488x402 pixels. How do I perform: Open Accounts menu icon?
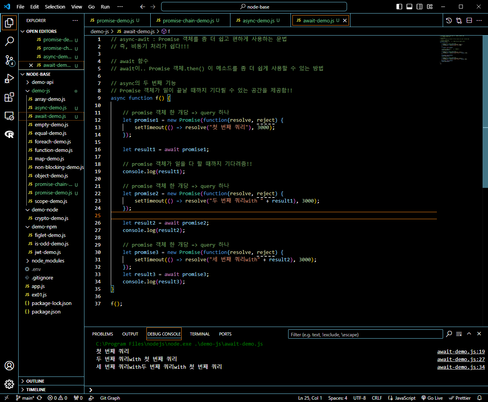pos(9,366)
